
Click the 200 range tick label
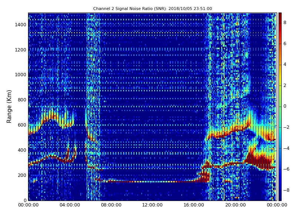tap(22, 175)
